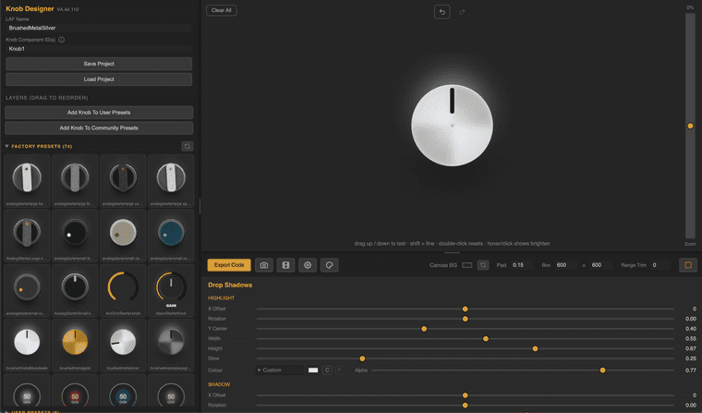Click the Highlight Rotation slider handle

click(x=466, y=319)
